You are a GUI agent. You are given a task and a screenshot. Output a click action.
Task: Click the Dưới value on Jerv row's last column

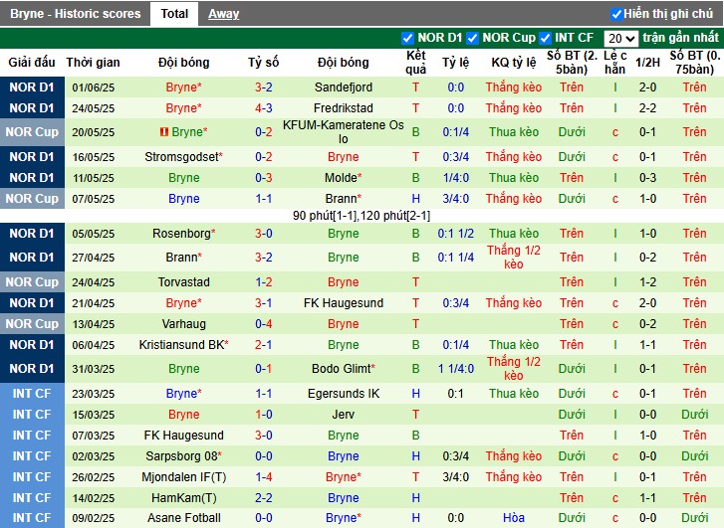[694, 414]
